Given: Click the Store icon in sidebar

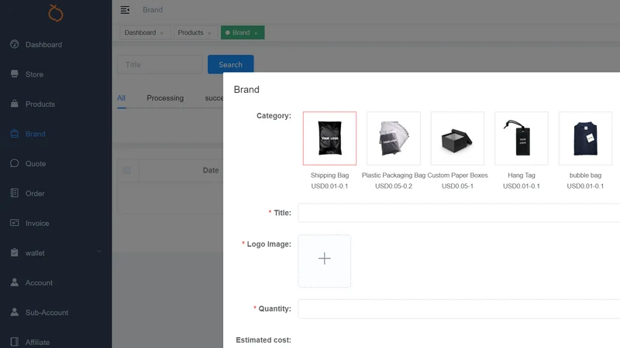Looking at the screenshot, I should (15, 73).
